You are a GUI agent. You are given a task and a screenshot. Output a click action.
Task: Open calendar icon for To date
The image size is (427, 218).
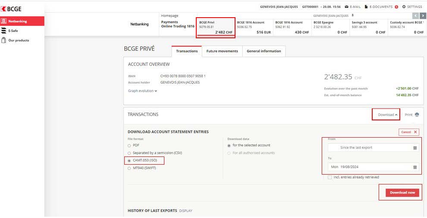click(415, 167)
